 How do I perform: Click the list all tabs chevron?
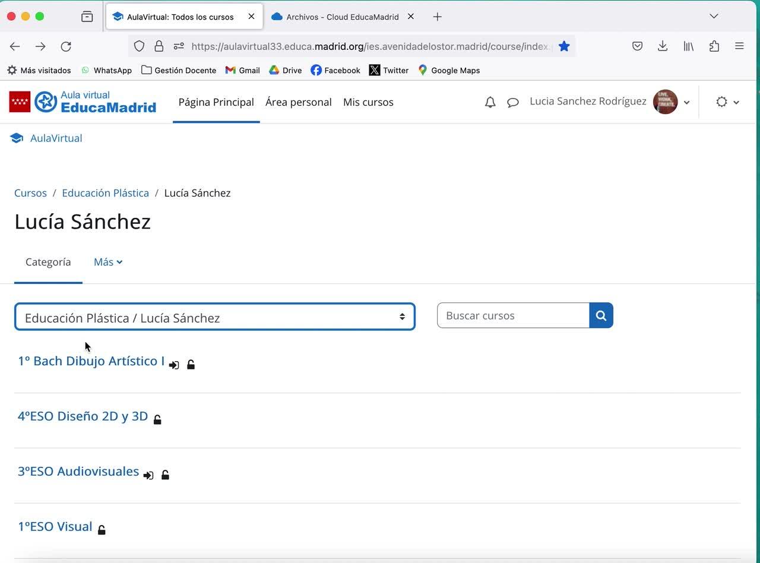tap(714, 17)
